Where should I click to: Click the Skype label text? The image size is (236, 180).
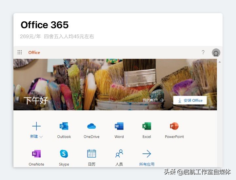pos(64,164)
